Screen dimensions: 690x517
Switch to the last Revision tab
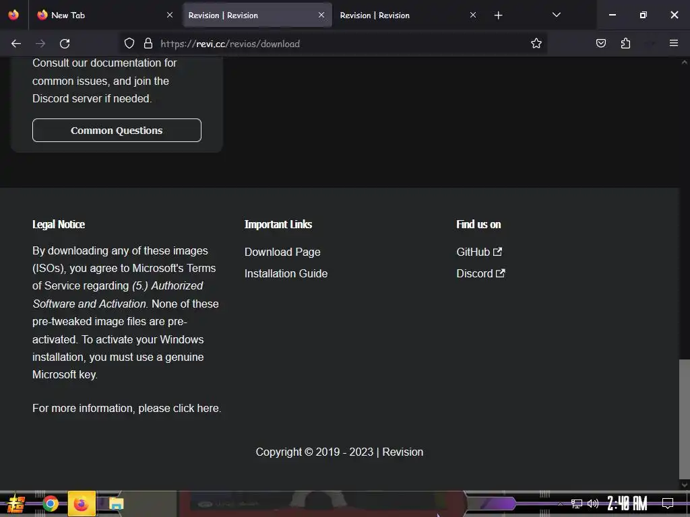click(x=409, y=15)
